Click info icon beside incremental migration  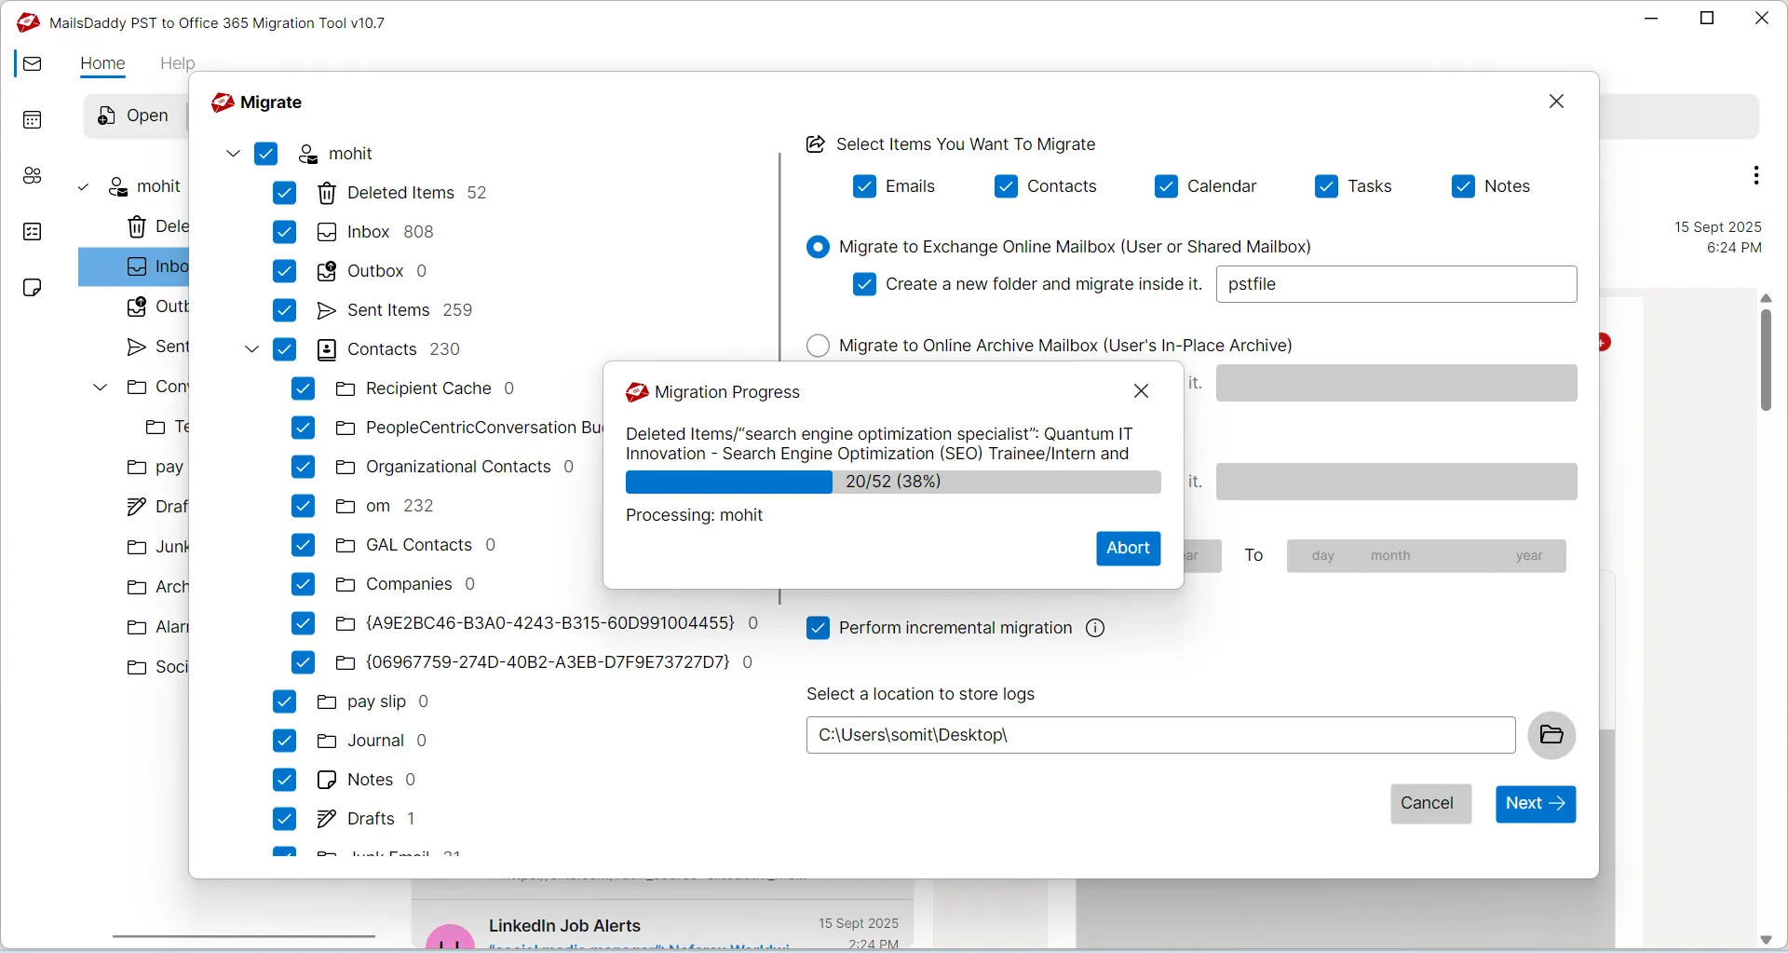(x=1096, y=629)
